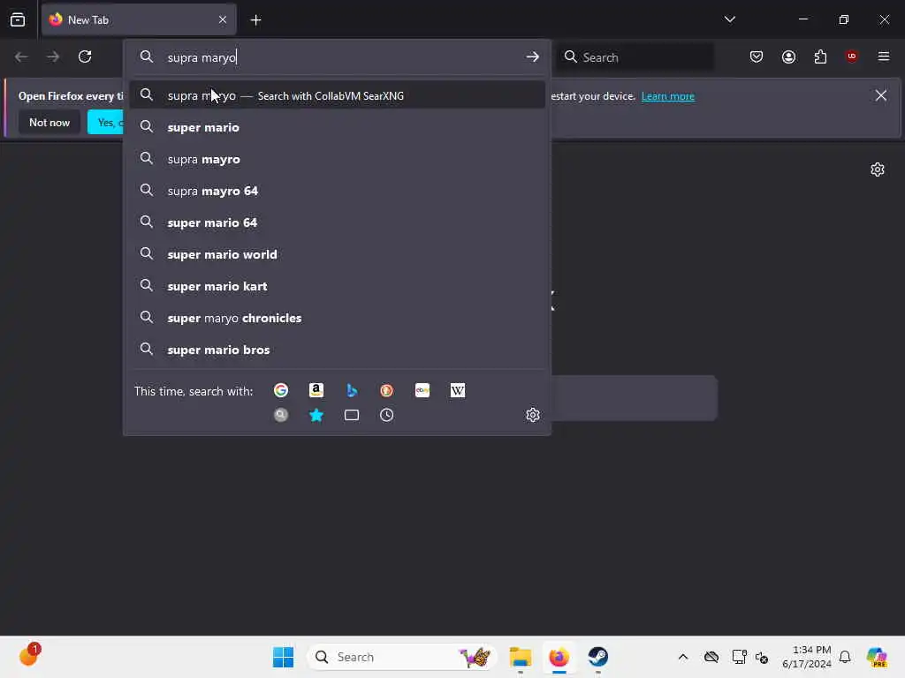Follow the Learn more link
The image size is (905, 678).
(668, 96)
